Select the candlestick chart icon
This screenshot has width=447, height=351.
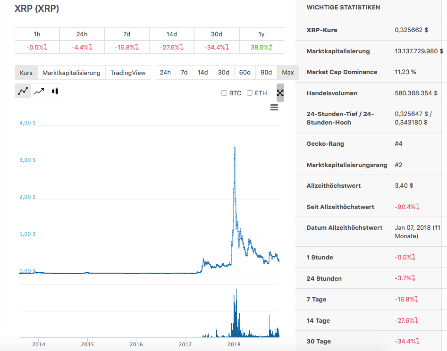(x=55, y=91)
